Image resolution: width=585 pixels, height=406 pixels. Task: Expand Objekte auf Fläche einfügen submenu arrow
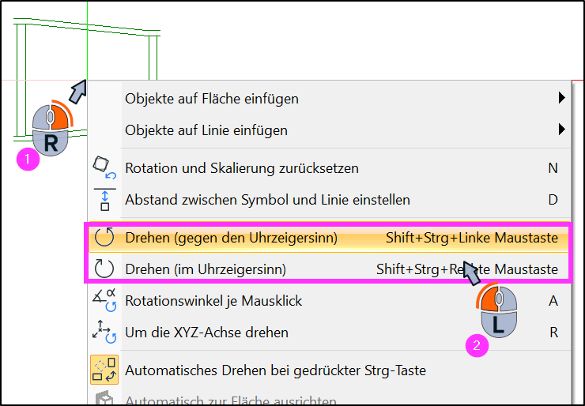(x=561, y=98)
